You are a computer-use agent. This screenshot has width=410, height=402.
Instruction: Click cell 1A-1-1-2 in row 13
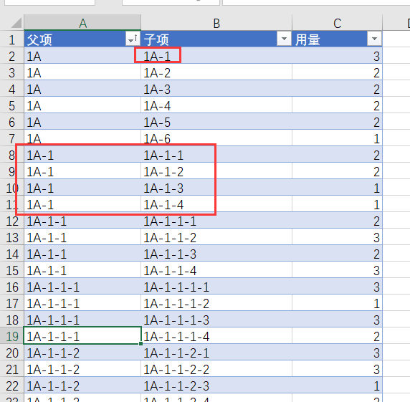click(216, 237)
